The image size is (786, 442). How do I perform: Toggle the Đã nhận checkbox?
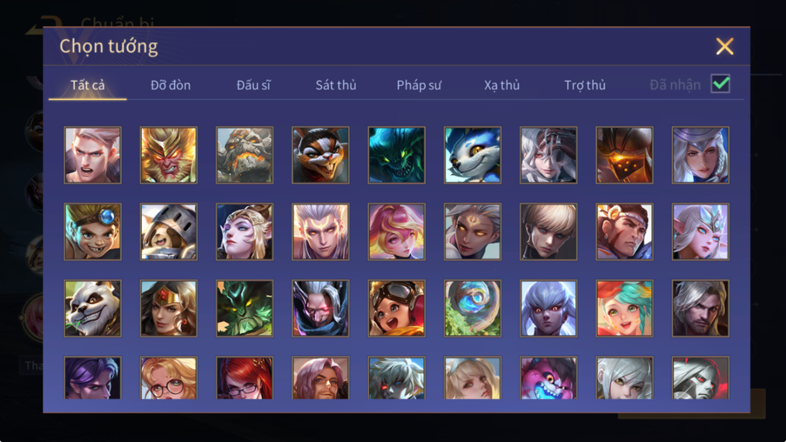point(720,84)
